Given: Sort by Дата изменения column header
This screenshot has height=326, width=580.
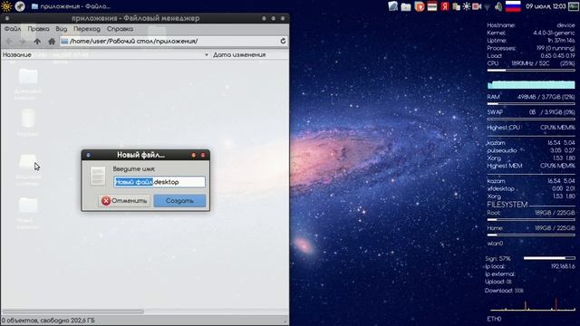Looking at the screenshot, I should point(239,54).
